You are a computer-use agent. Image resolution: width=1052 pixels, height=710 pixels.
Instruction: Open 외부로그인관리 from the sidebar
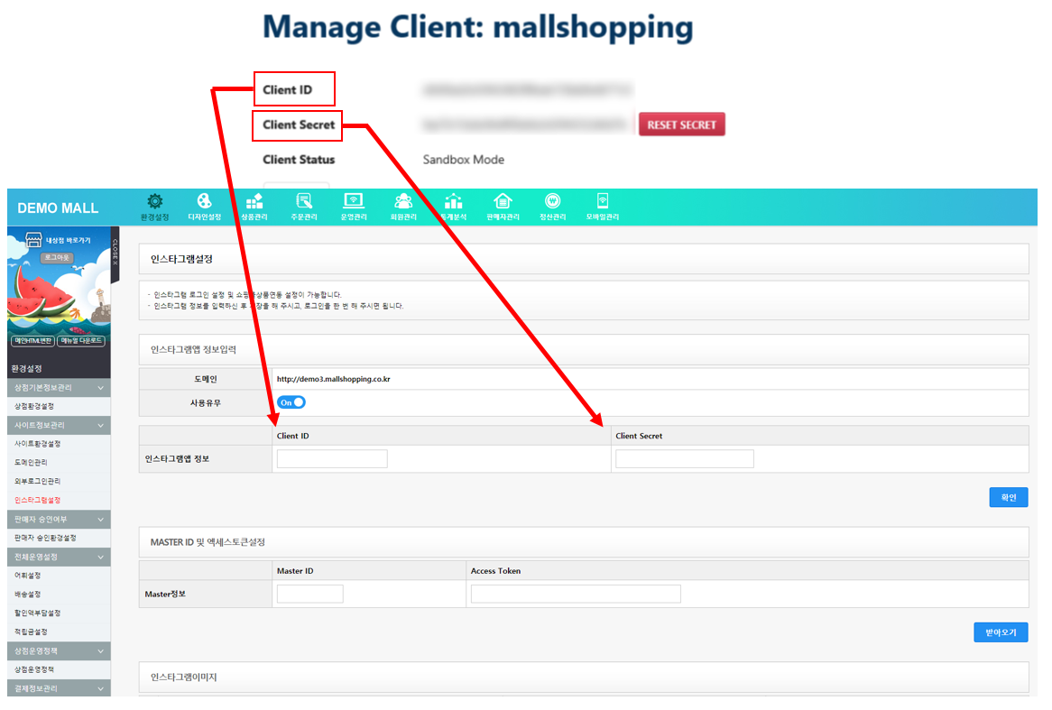tap(38, 482)
